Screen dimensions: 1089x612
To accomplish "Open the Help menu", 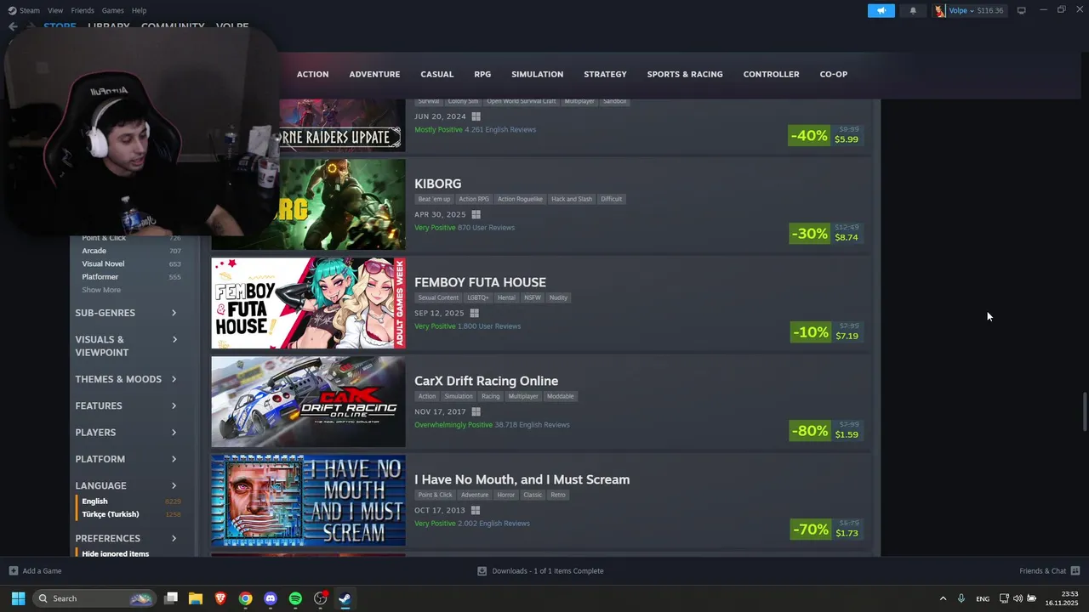I will click(140, 10).
